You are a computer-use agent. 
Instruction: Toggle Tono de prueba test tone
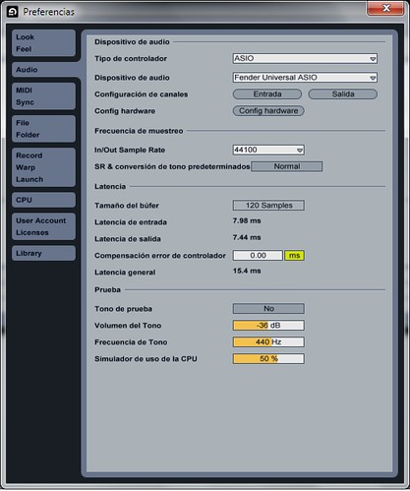(268, 309)
